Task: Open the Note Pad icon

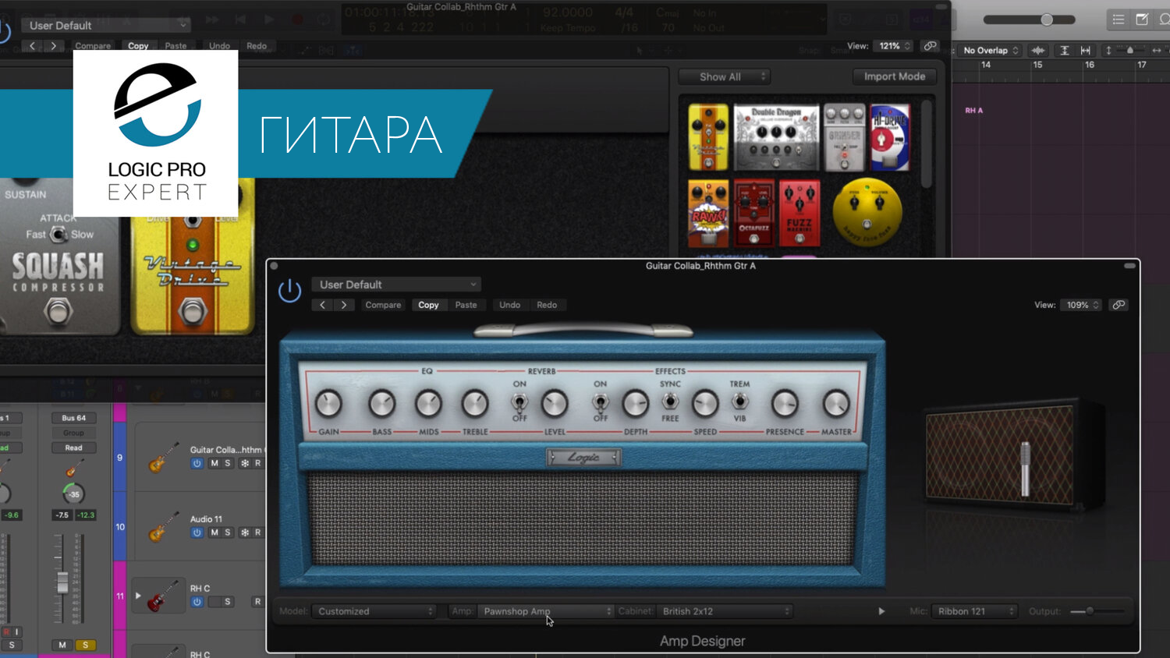Action: (1142, 19)
